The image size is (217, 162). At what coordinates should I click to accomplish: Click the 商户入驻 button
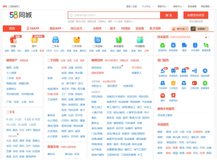pos(180,29)
